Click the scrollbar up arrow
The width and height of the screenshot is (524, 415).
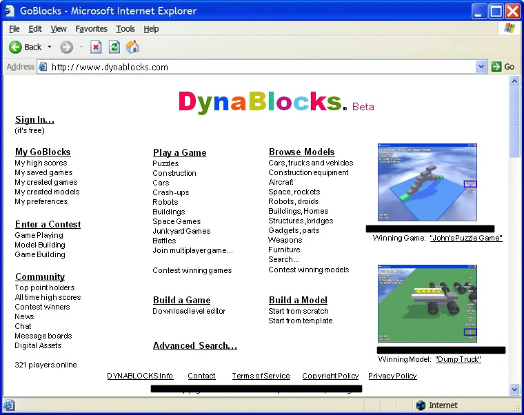pyautogui.click(x=514, y=81)
